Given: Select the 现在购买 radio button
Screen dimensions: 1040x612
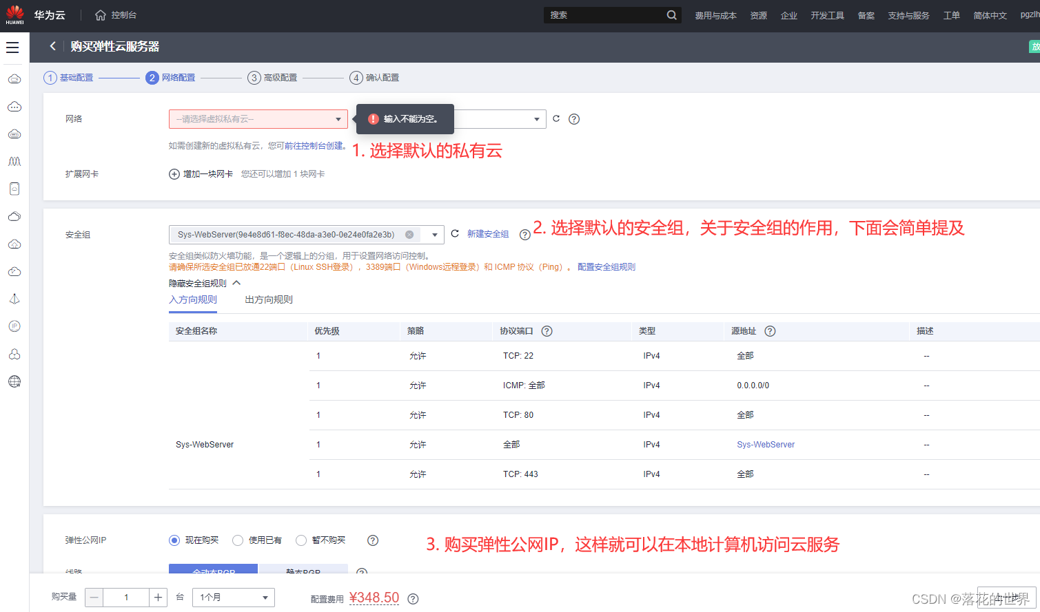Looking at the screenshot, I should click(174, 540).
